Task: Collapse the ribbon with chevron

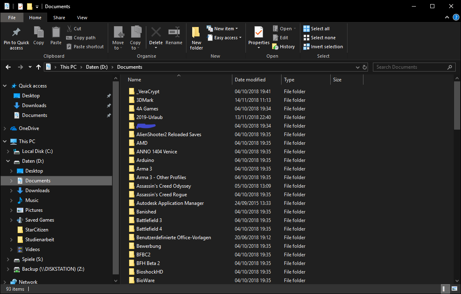Action: (447, 18)
